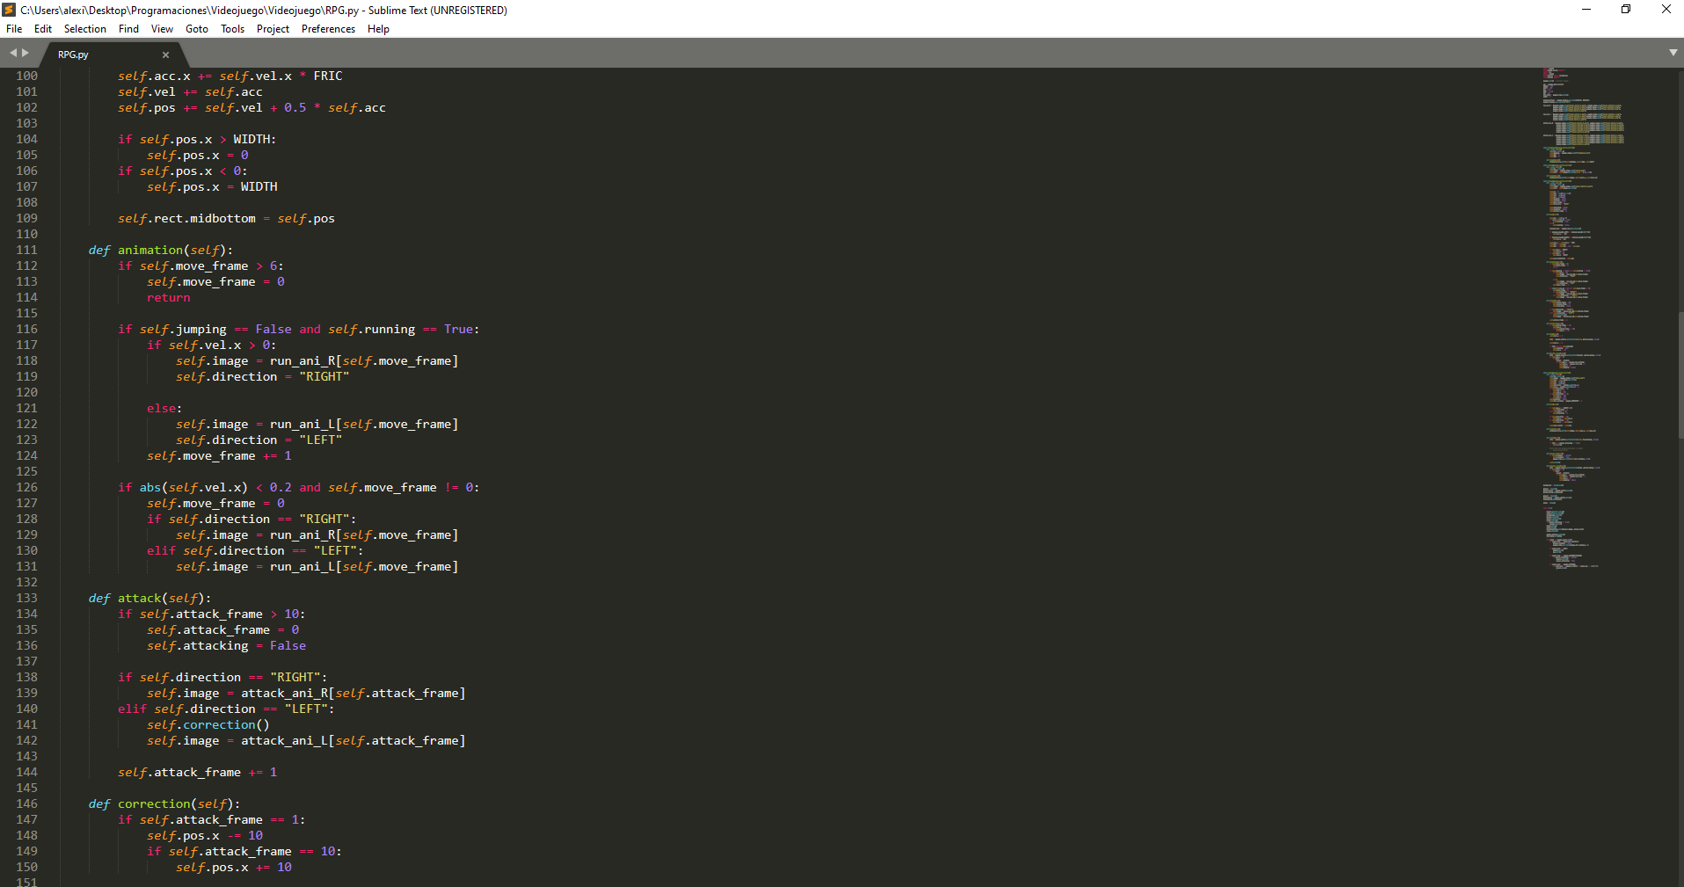This screenshot has width=1684, height=887.
Task: Click line number 133 in the gutter
Action: (26, 598)
